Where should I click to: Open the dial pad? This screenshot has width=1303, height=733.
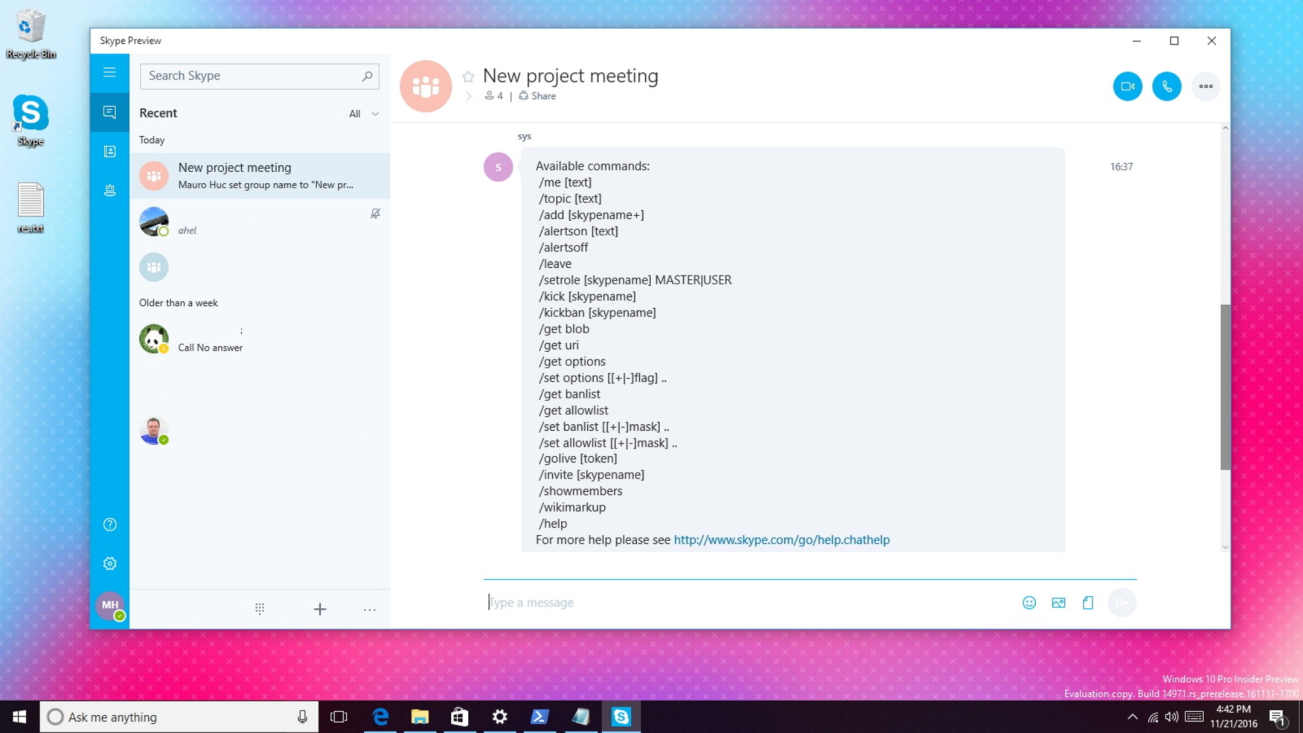260,609
